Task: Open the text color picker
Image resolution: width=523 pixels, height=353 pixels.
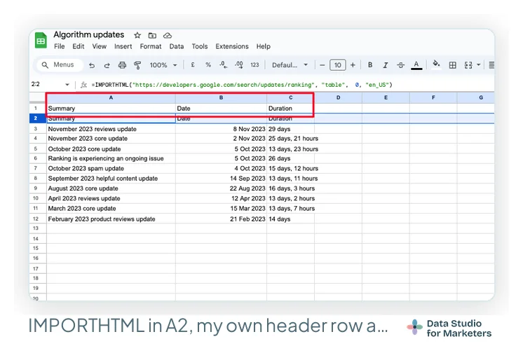Action: click(x=416, y=65)
